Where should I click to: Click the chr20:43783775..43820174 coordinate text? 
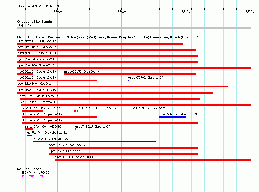click(38, 6)
